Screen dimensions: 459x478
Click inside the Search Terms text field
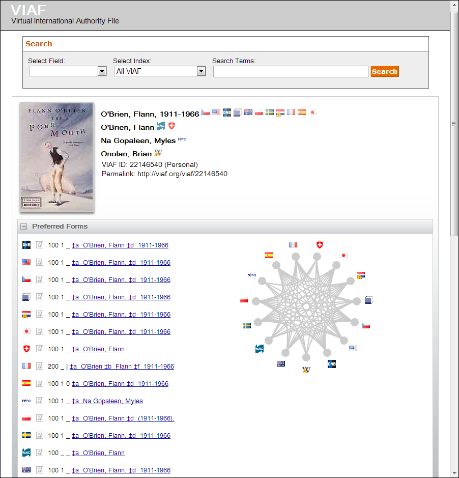(290, 72)
